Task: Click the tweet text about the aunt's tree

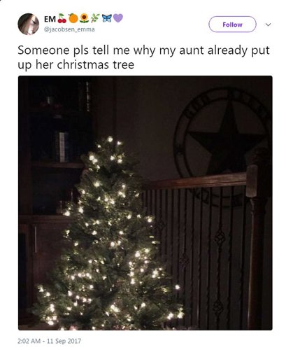Action: click(x=143, y=57)
